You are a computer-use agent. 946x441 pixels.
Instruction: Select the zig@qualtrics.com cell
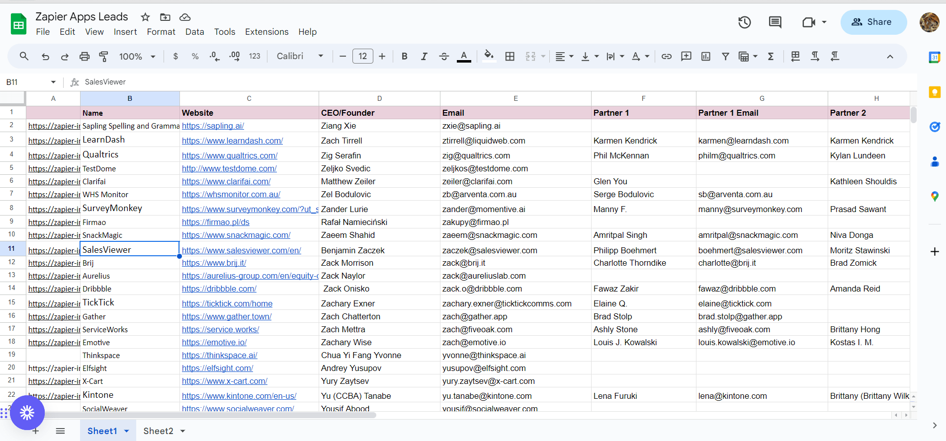tap(516, 154)
